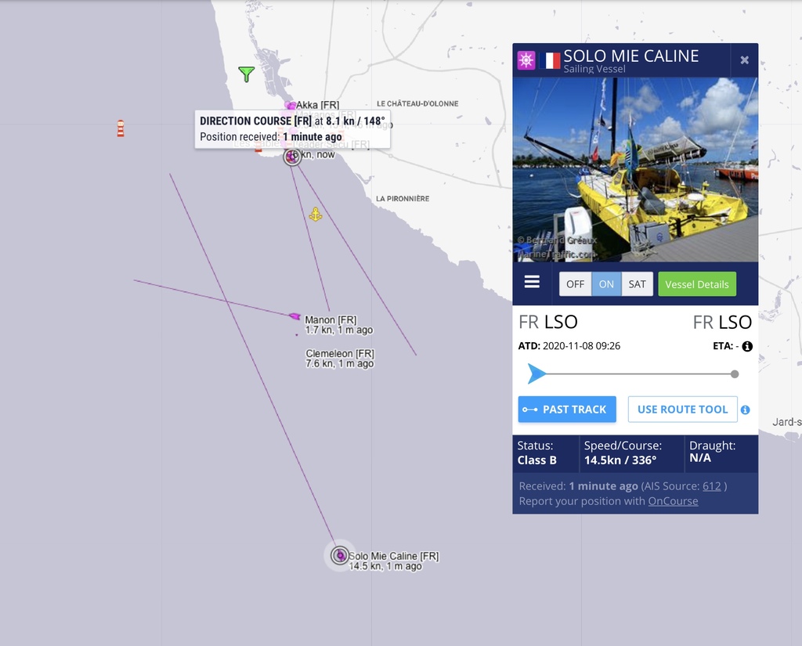This screenshot has height=646, width=802.
Task: Select the Manon vessel arrow marker
Action: click(x=294, y=316)
